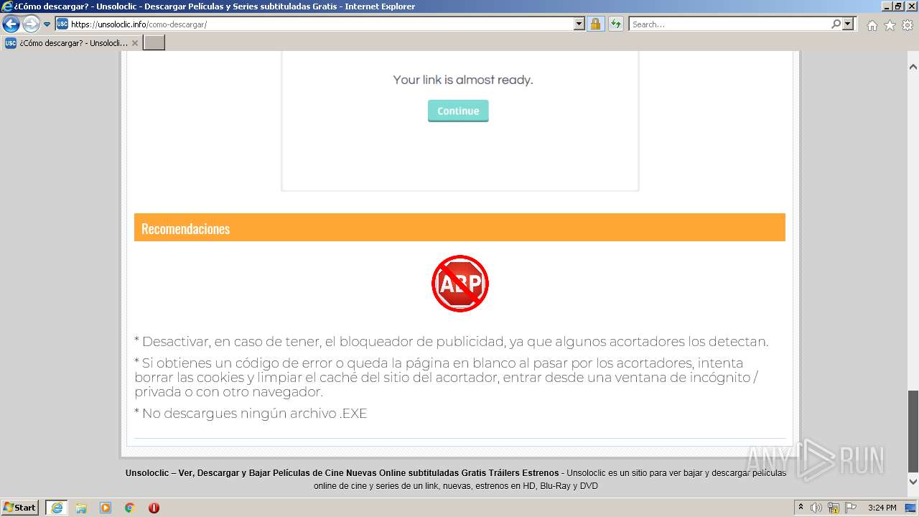Click the crossed-out ABP adblock image
Screen dimensions: 919x517
point(459,284)
